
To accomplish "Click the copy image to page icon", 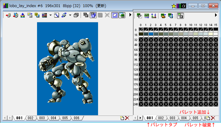I will (30, 15).
